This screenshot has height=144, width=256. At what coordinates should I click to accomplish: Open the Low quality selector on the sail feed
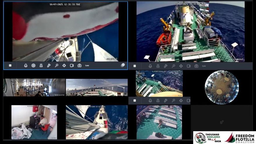87,65
